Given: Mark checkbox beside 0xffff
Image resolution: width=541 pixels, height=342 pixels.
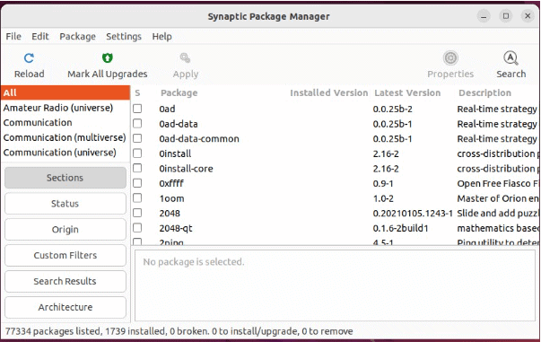Looking at the screenshot, I should click(x=137, y=183).
